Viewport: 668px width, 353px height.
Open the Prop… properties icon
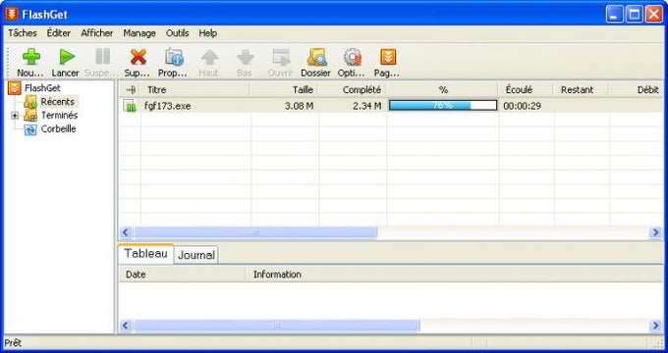[x=174, y=57]
